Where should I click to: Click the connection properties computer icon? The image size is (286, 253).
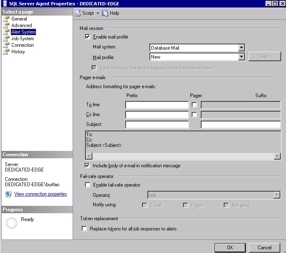pos(8,194)
